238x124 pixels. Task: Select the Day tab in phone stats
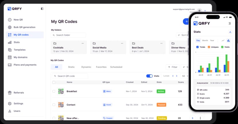coord(198,40)
